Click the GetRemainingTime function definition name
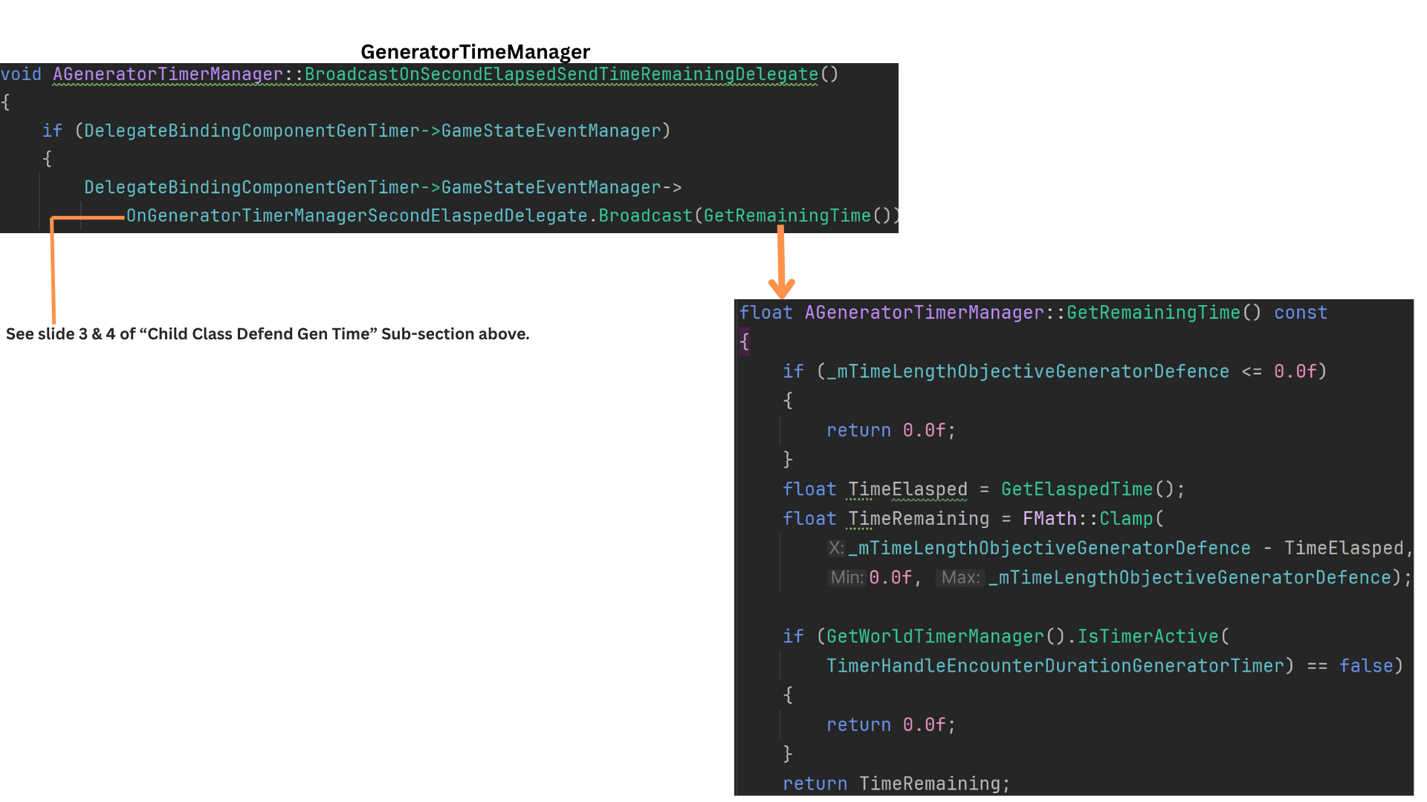The width and height of the screenshot is (1427, 802). pos(1153,313)
